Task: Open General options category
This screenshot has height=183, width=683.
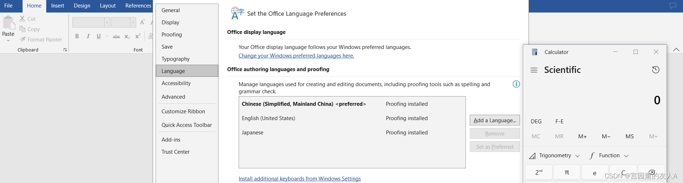Action: (x=187, y=10)
